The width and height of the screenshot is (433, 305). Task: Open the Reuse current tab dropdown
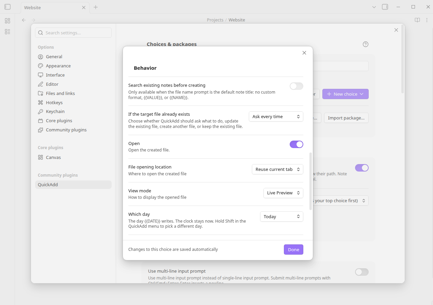[277, 169]
